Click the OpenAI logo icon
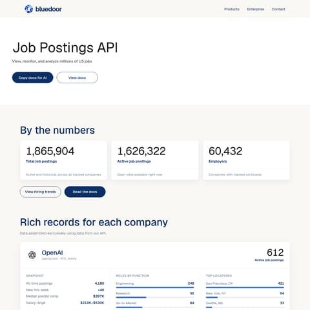This screenshot has width=310, height=310. point(32,255)
